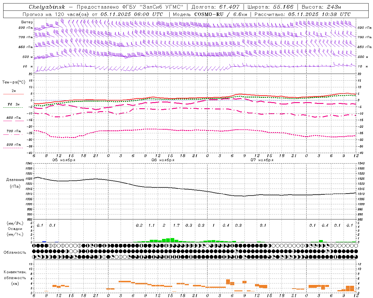
Task: Click the '05 ноября' date label
Action: point(64,160)
